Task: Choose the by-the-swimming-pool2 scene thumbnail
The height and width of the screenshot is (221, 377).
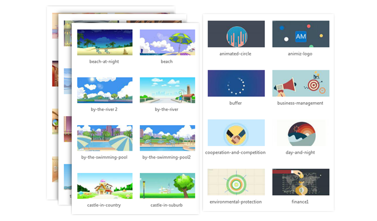Action: (167, 138)
